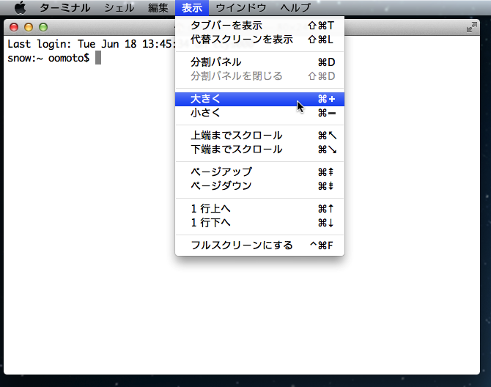Select フルスクリーンにする menu item
Viewport: 491px width, 387px height.
coord(259,245)
